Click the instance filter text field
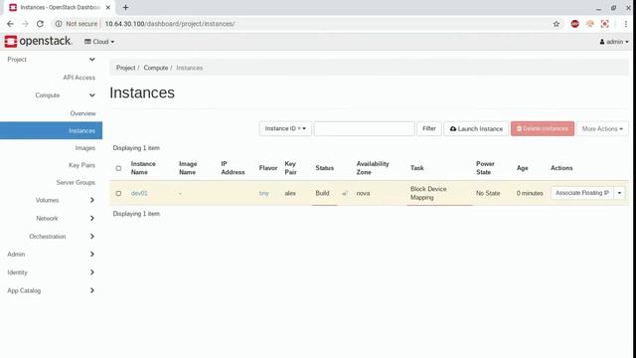Screen dimensions: 636x358 coord(365,128)
